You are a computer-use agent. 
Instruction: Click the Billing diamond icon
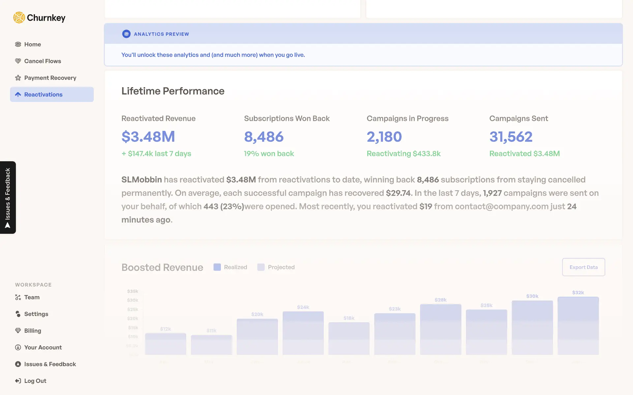click(x=18, y=330)
